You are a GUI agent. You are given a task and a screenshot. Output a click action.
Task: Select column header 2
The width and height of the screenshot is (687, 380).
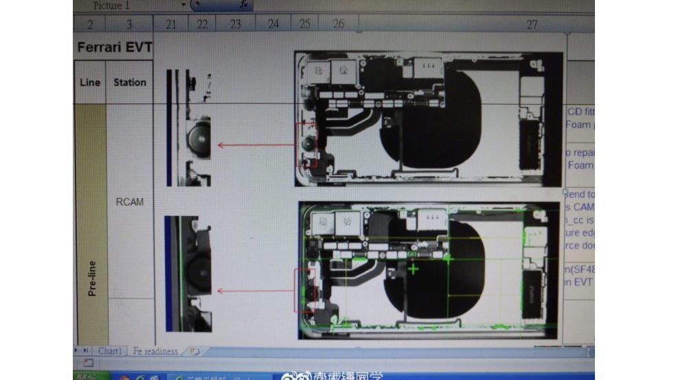[x=90, y=25]
